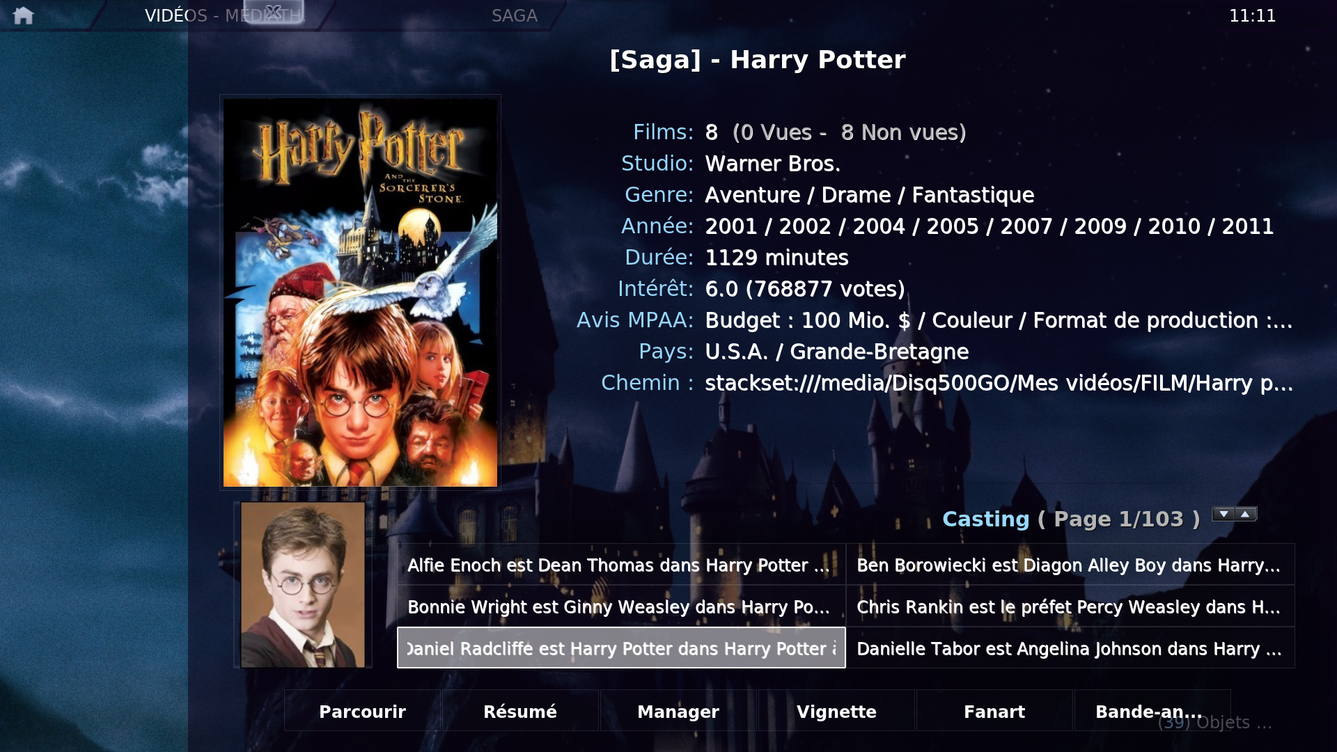Image resolution: width=1337 pixels, height=752 pixels.
Task: Open the VIDÉOS - MÉDIATHÈQUE breadcrumb tab
Action: pos(223,15)
